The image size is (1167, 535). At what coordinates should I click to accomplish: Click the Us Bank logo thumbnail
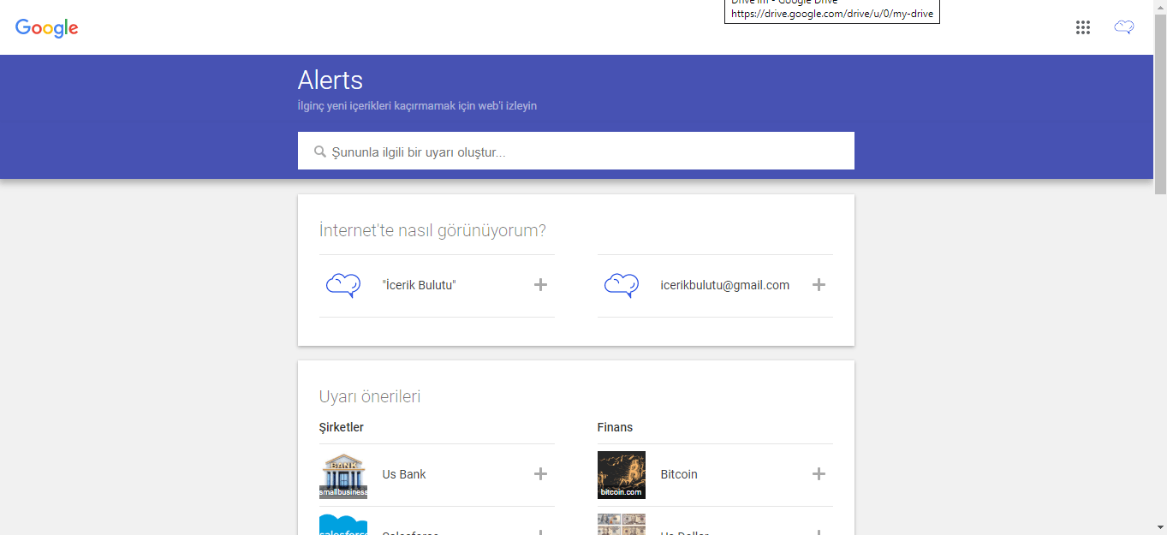point(342,474)
